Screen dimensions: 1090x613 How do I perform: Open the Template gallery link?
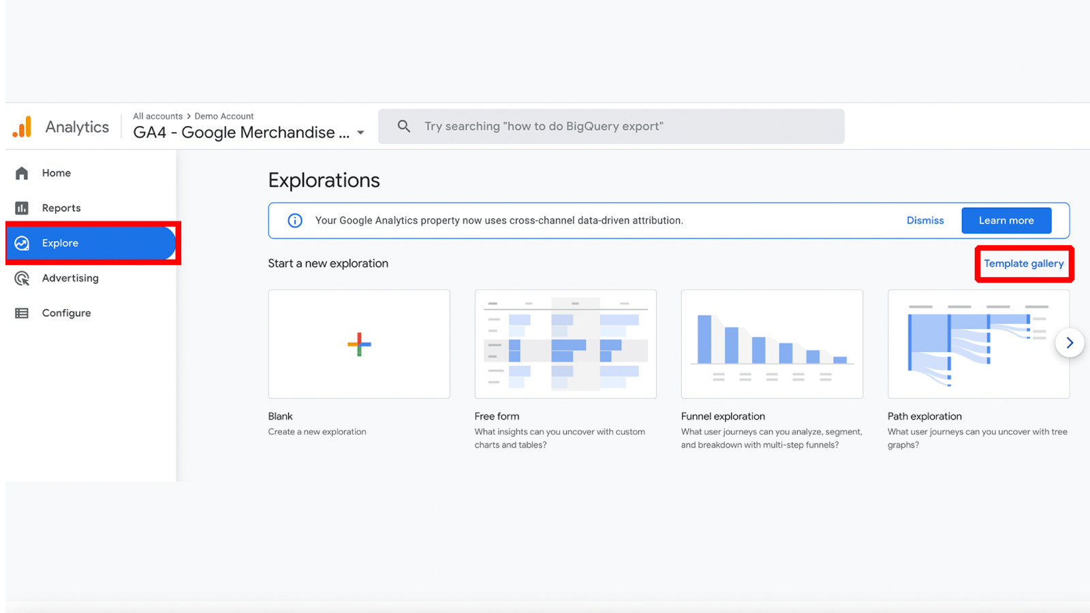click(1024, 264)
